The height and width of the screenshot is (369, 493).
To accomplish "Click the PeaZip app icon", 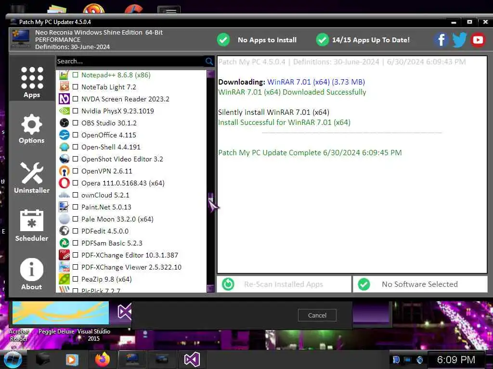I will tap(64, 279).
